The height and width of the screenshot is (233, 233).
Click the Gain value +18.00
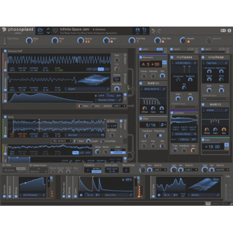[x=213, y=147]
